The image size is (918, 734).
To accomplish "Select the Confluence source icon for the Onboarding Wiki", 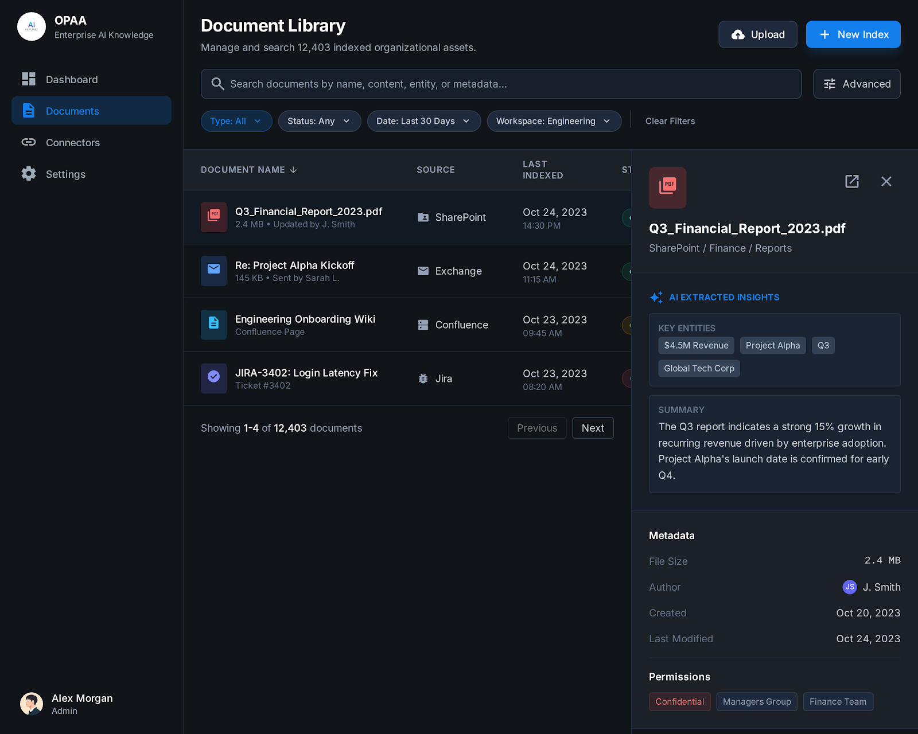I will [x=423, y=325].
